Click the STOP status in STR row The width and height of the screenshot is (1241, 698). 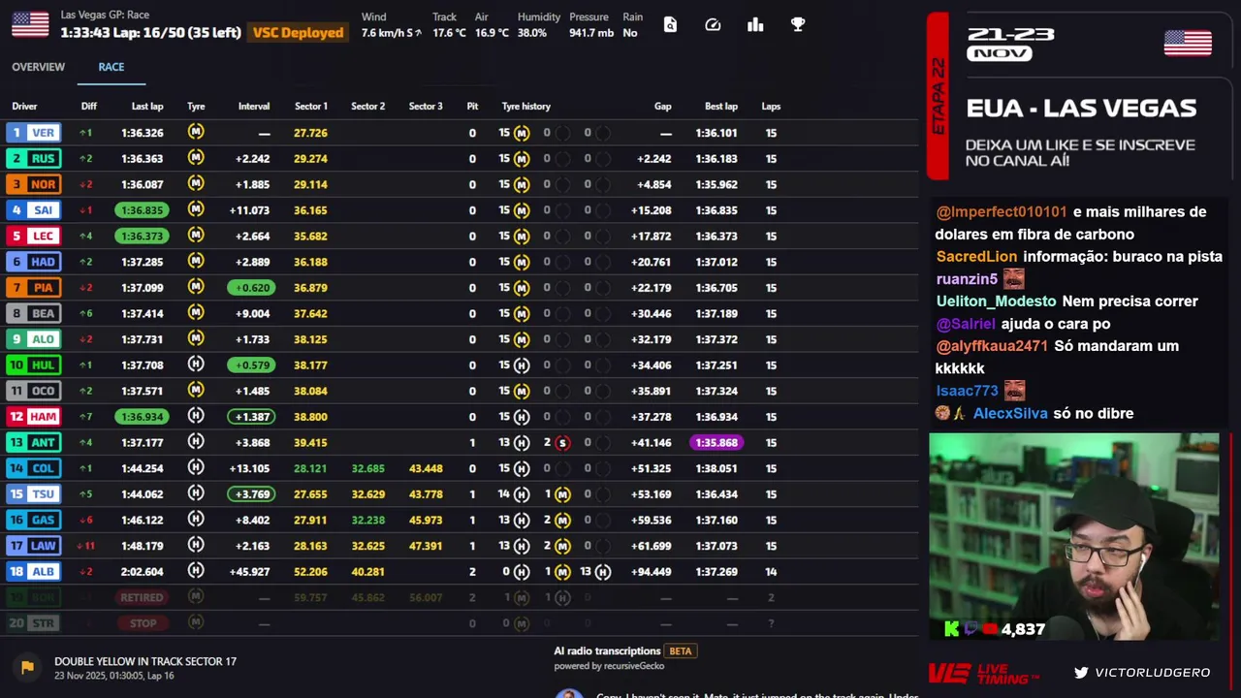pos(143,623)
